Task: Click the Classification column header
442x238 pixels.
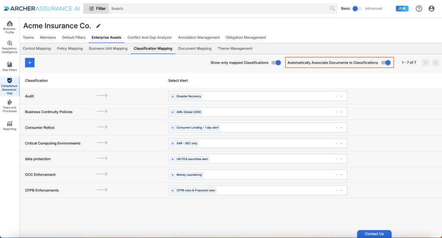Action: pos(36,81)
